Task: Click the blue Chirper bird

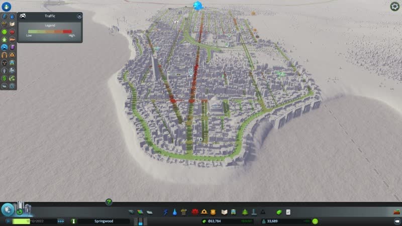Action: click(197, 5)
